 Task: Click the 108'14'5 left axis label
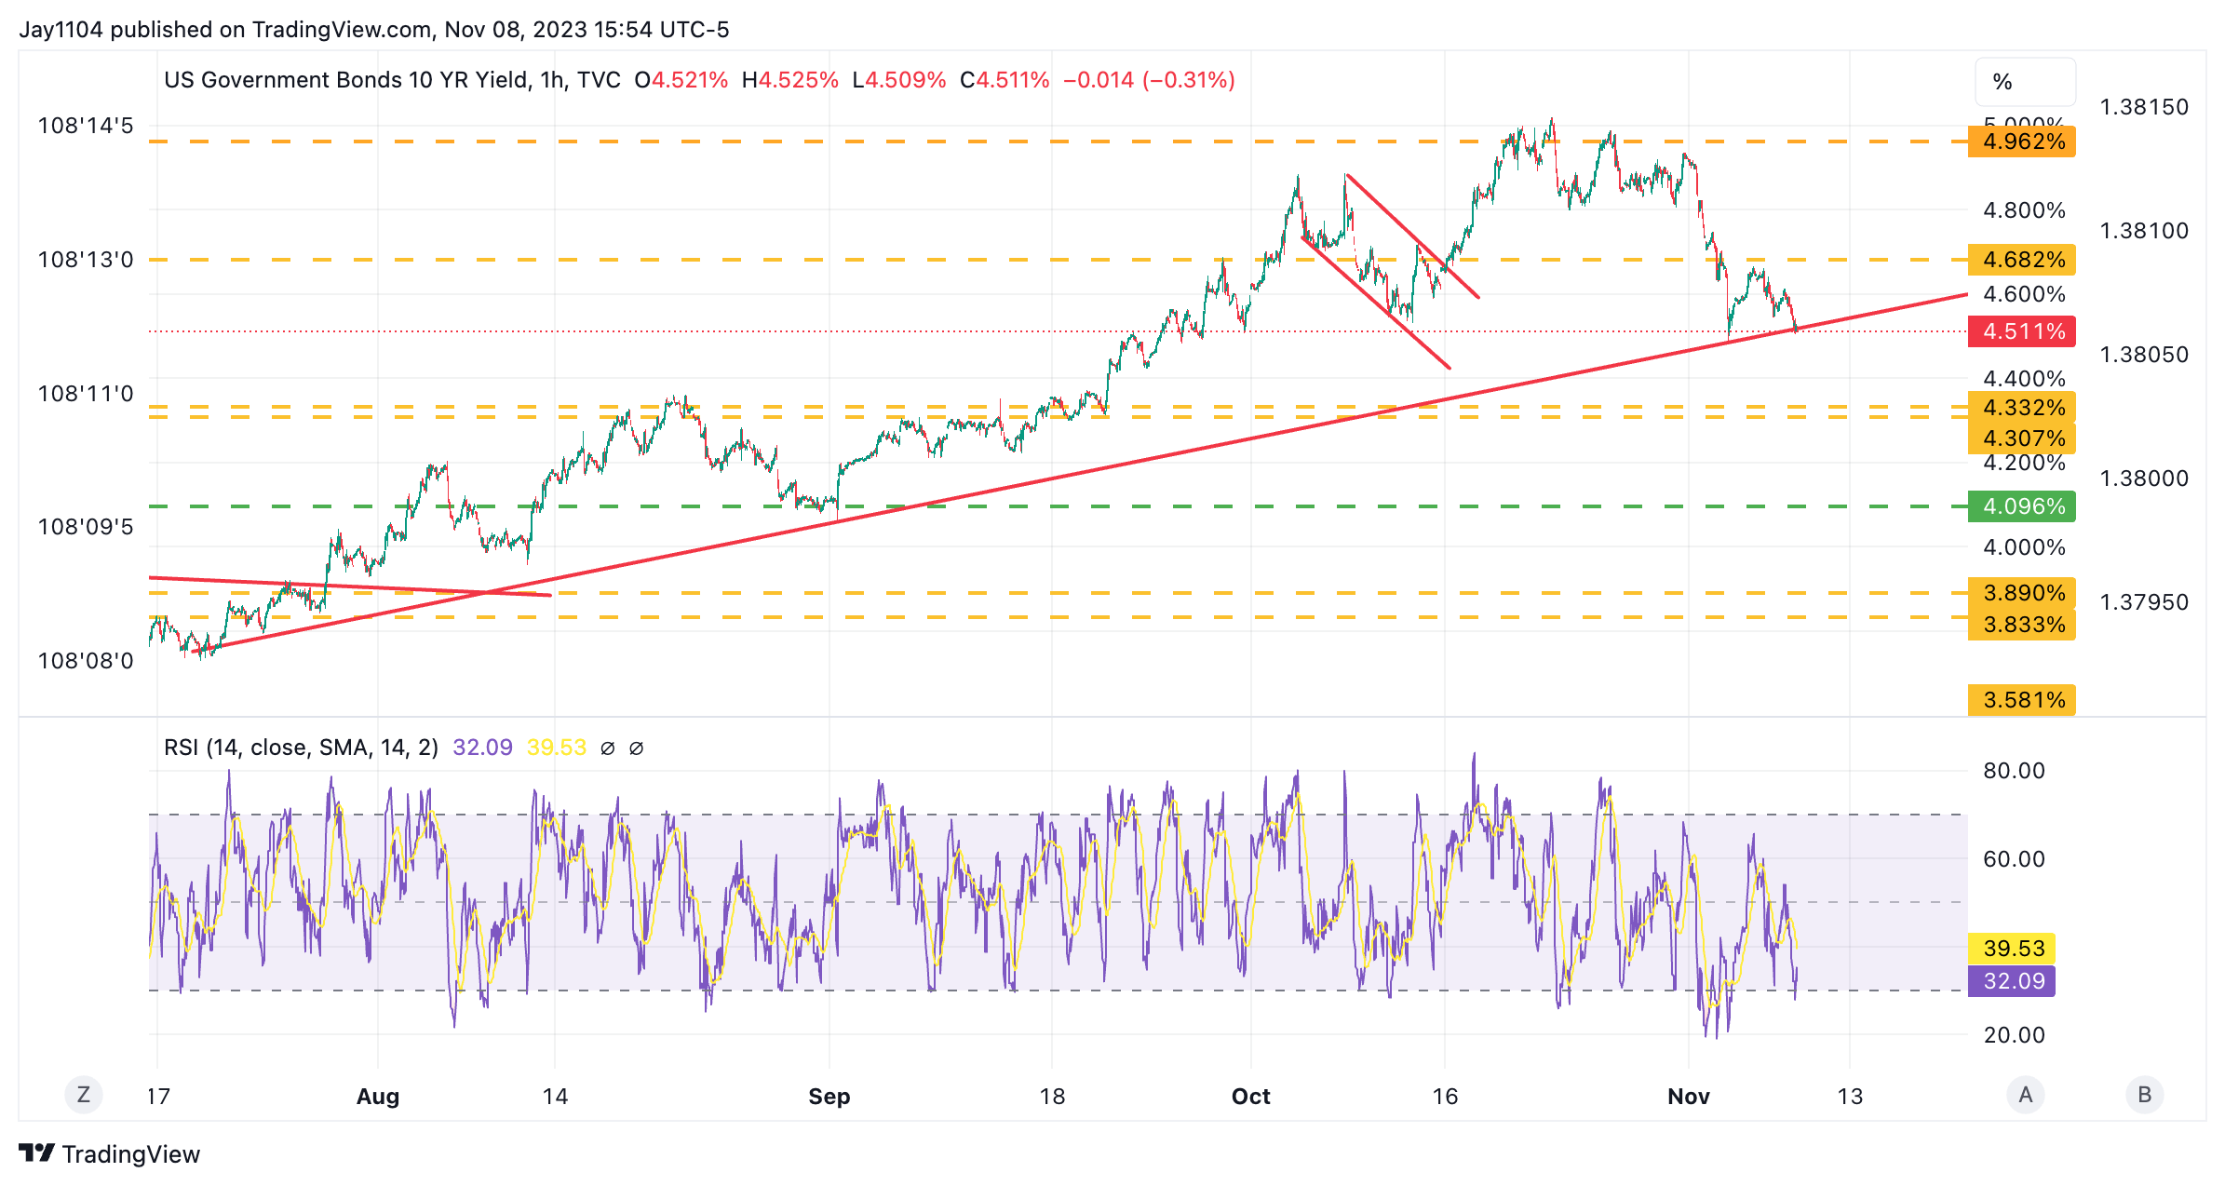[x=86, y=126]
